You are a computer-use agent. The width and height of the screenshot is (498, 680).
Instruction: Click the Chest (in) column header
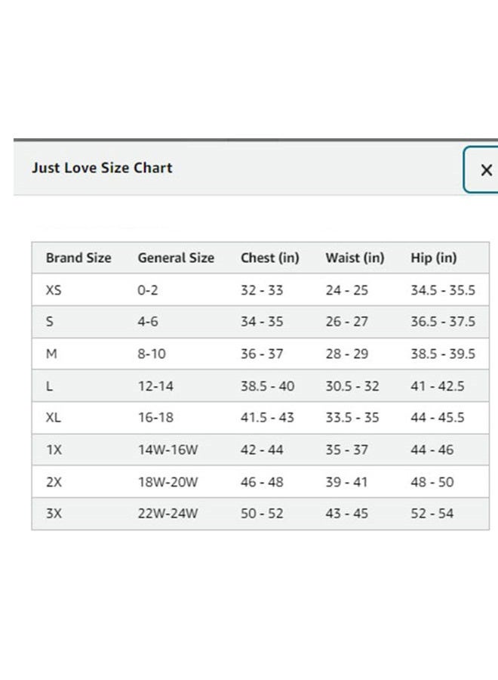point(270,258)
